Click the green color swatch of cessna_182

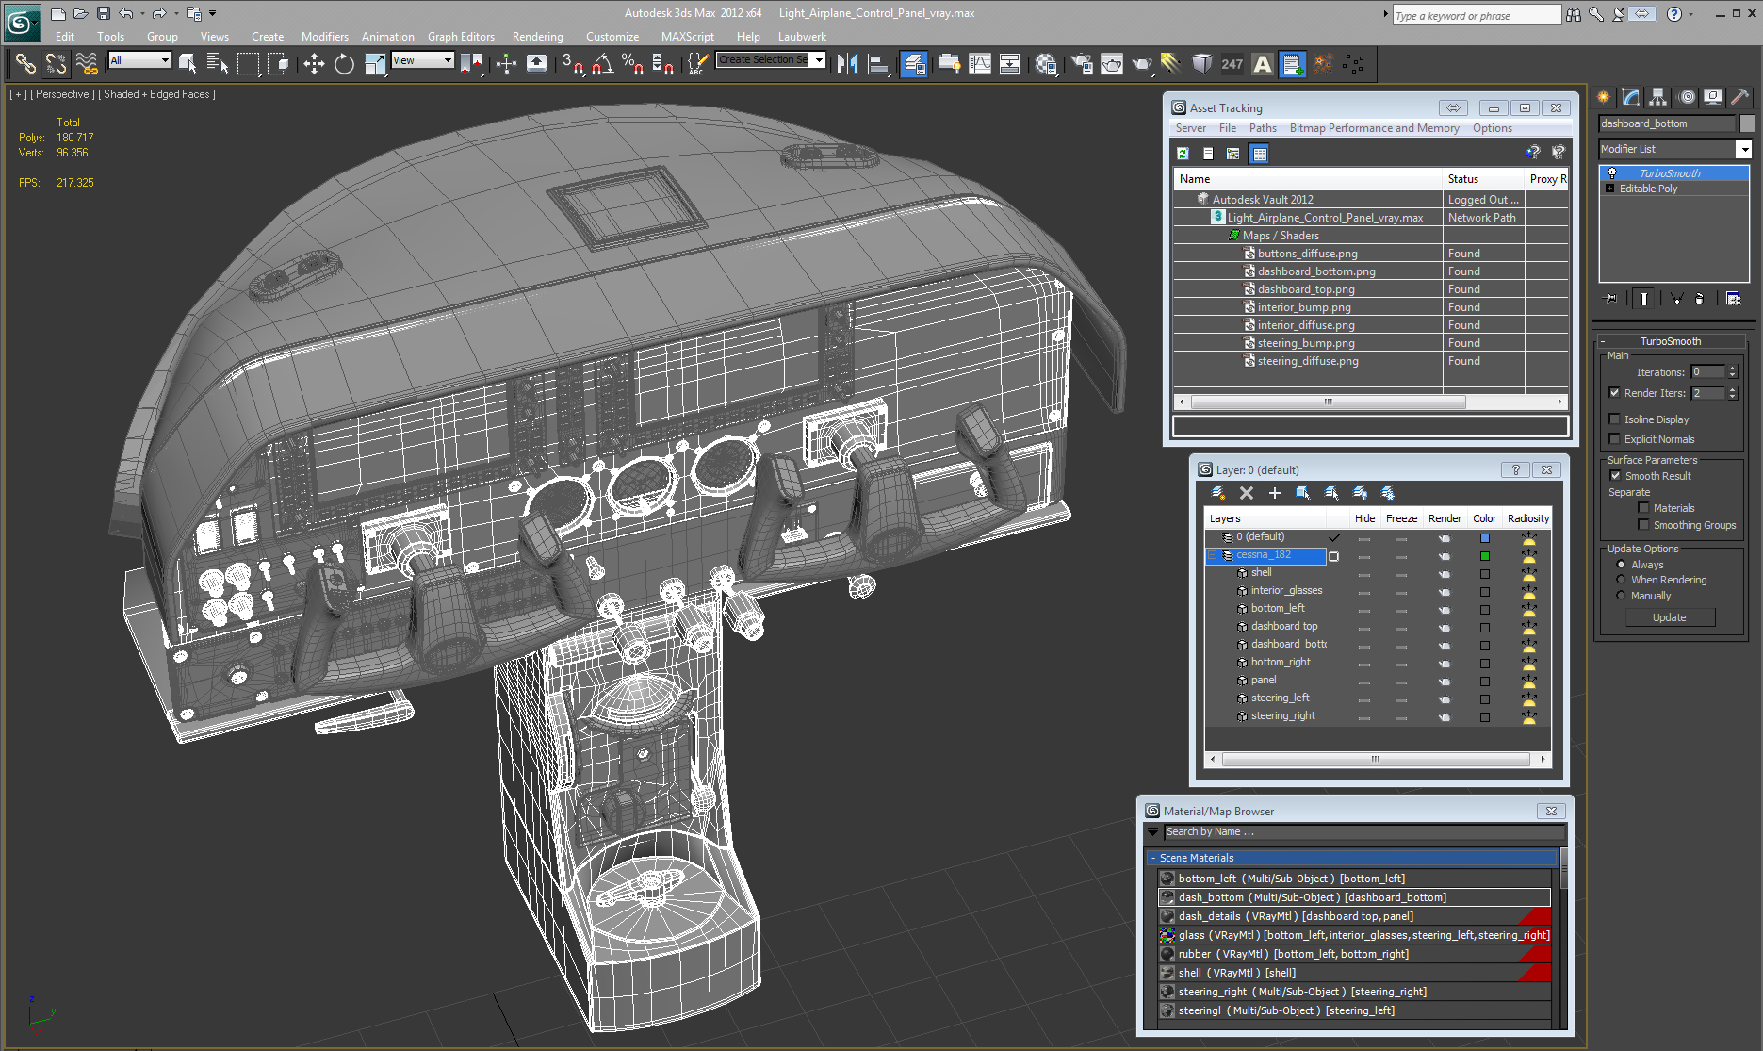click(x=1484, y=556)
